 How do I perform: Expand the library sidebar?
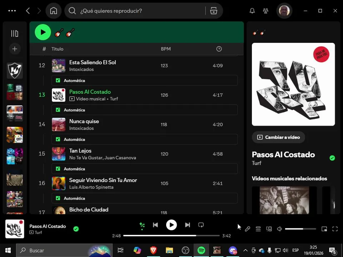click(x=15, y=34)
